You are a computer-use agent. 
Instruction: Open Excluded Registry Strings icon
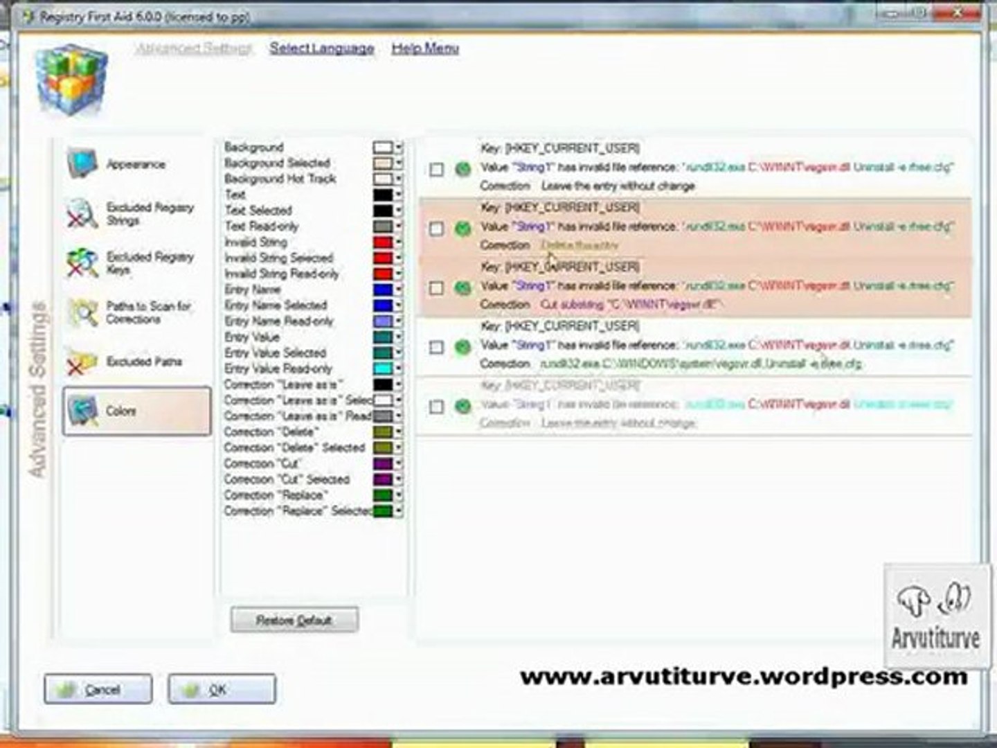[x=82, y=213]
